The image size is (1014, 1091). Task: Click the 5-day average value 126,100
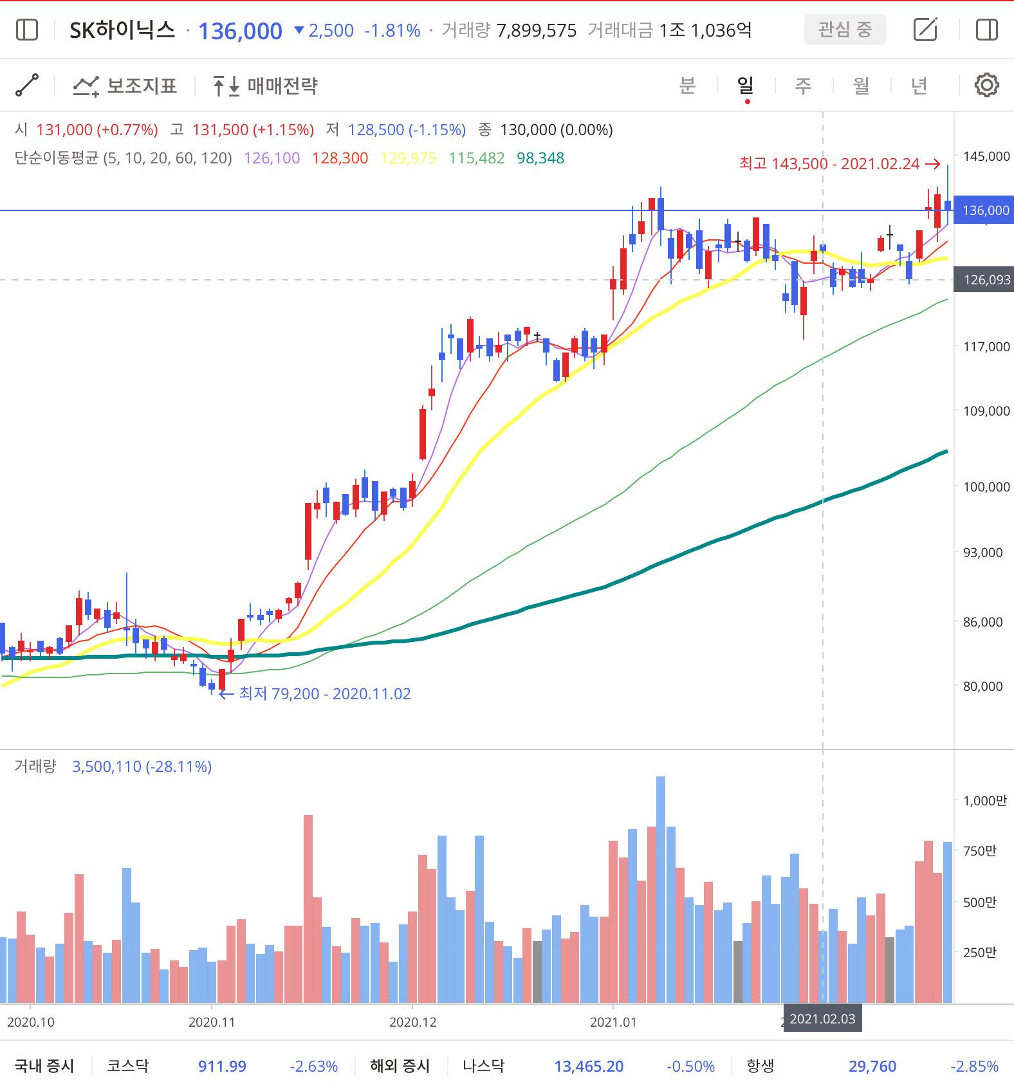[272, 158]
